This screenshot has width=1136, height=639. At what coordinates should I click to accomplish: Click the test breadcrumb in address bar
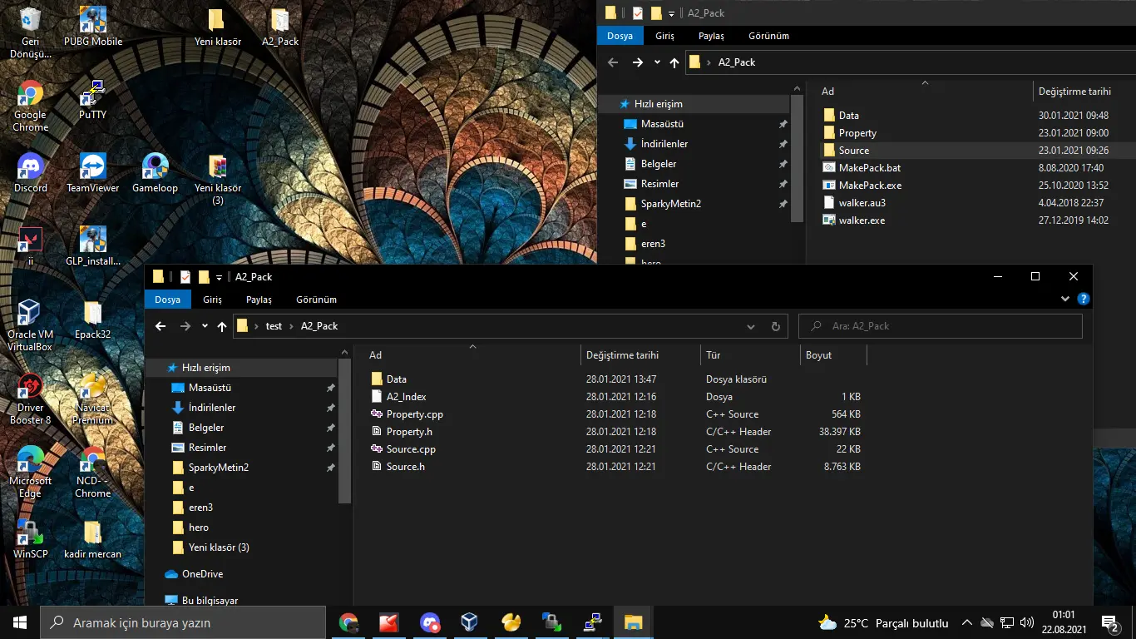(x=274, y=326)
